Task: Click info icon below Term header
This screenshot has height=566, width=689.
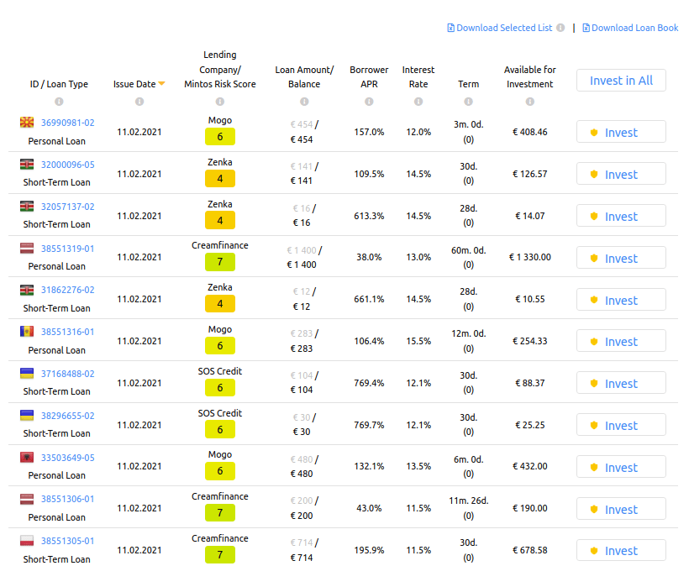Action: (x=468, y=102)
